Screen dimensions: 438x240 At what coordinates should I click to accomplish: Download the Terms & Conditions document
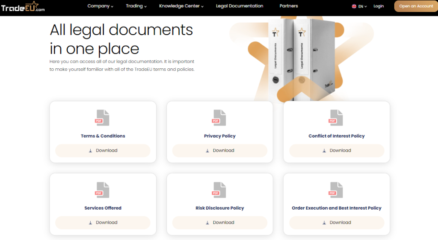coord(103,150)
